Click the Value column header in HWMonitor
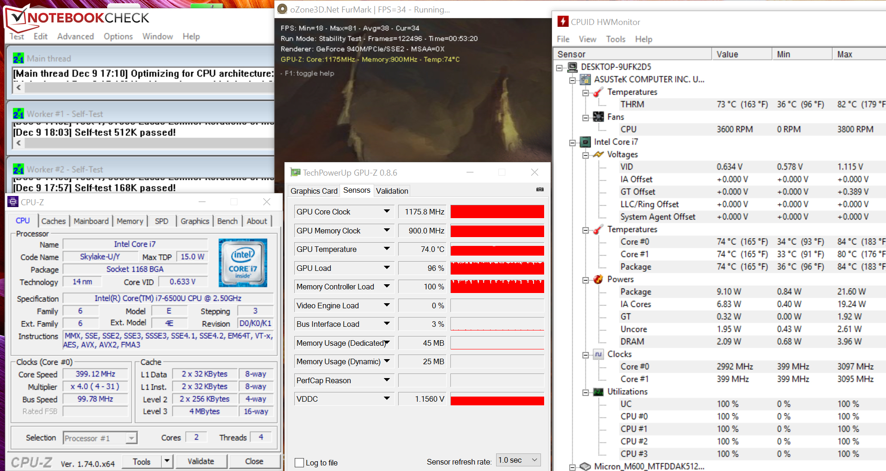This screenshot has height=471, width=886. click(742, 54)
